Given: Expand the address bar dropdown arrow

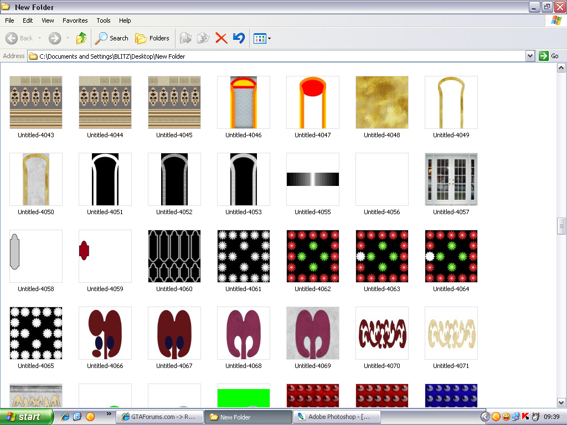Looking at the screenshot, I should [530, 56].
